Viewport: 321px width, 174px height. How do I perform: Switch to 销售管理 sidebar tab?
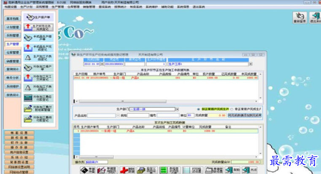(13, 61)
